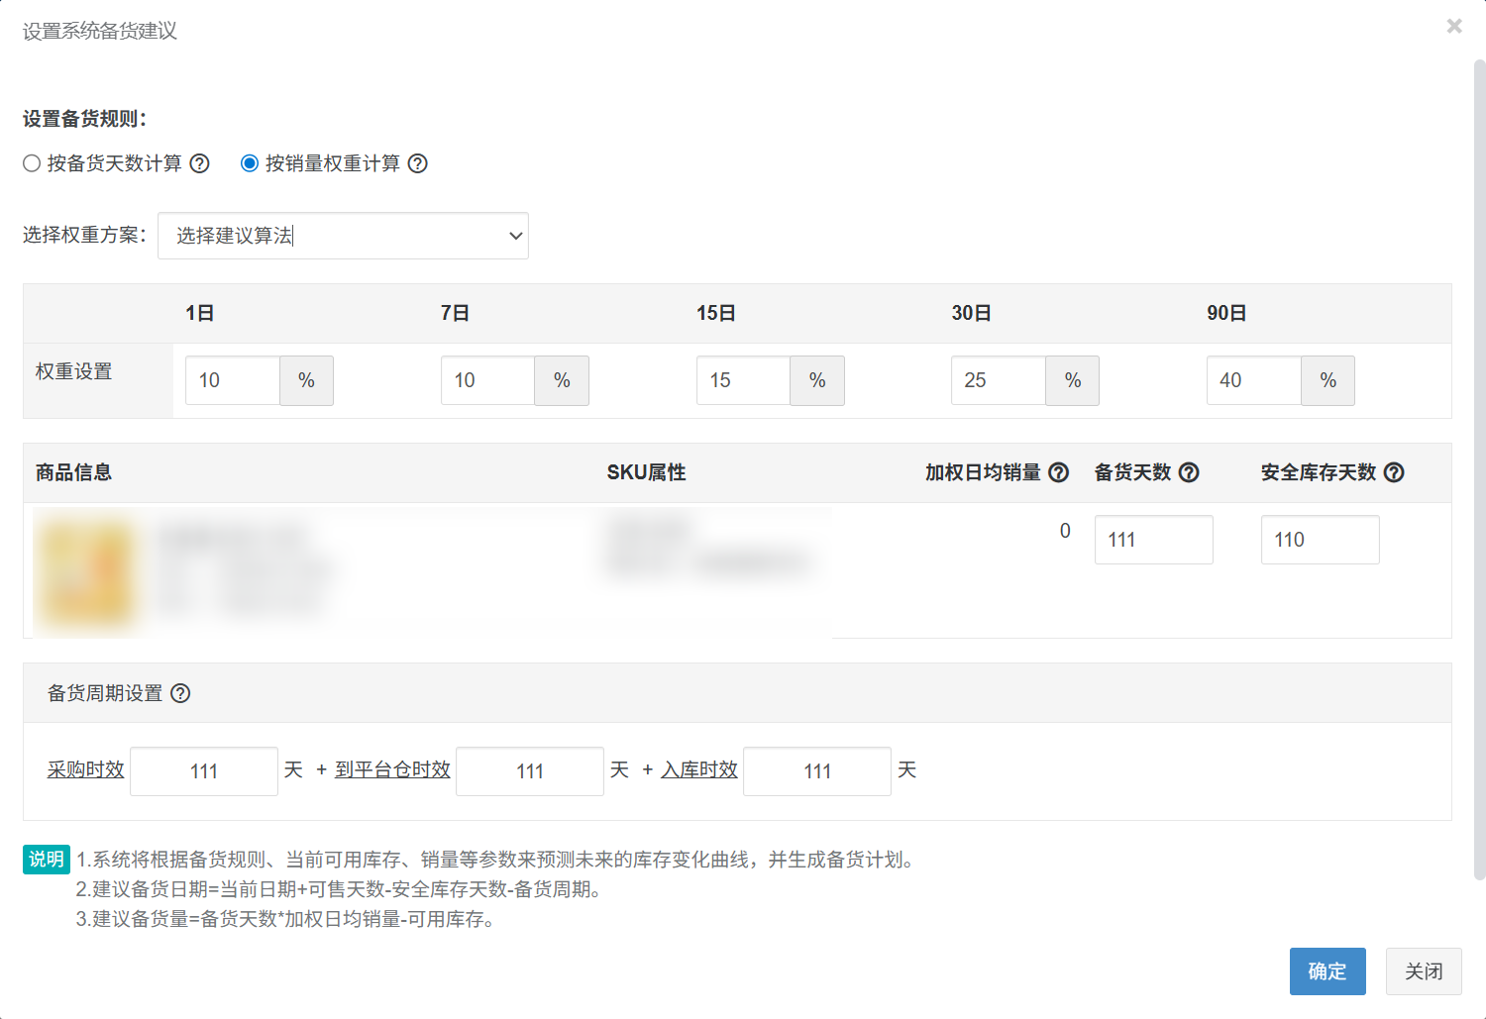Click the 到平台仓时效 link

click(x=392, y=769)
